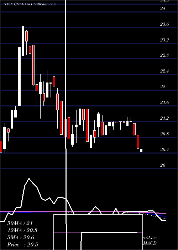Select the 22 price axis label
Image resolution: width=178 pixels, height=250 pixels.
point(163,87)
